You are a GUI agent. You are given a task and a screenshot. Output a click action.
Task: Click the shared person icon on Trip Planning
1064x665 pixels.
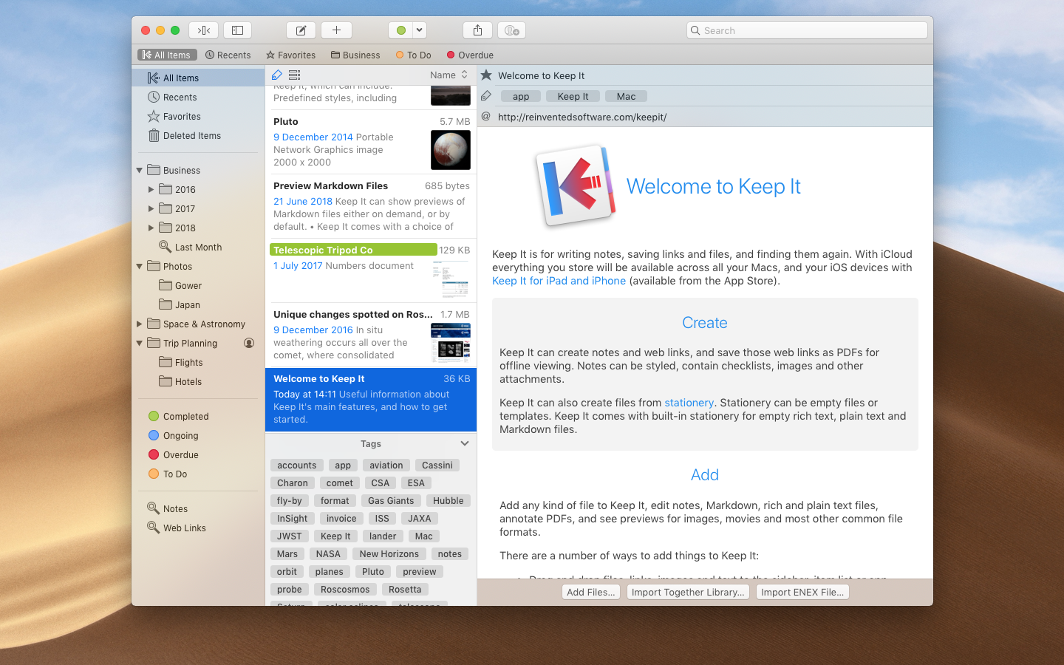[x=249, y=343]
